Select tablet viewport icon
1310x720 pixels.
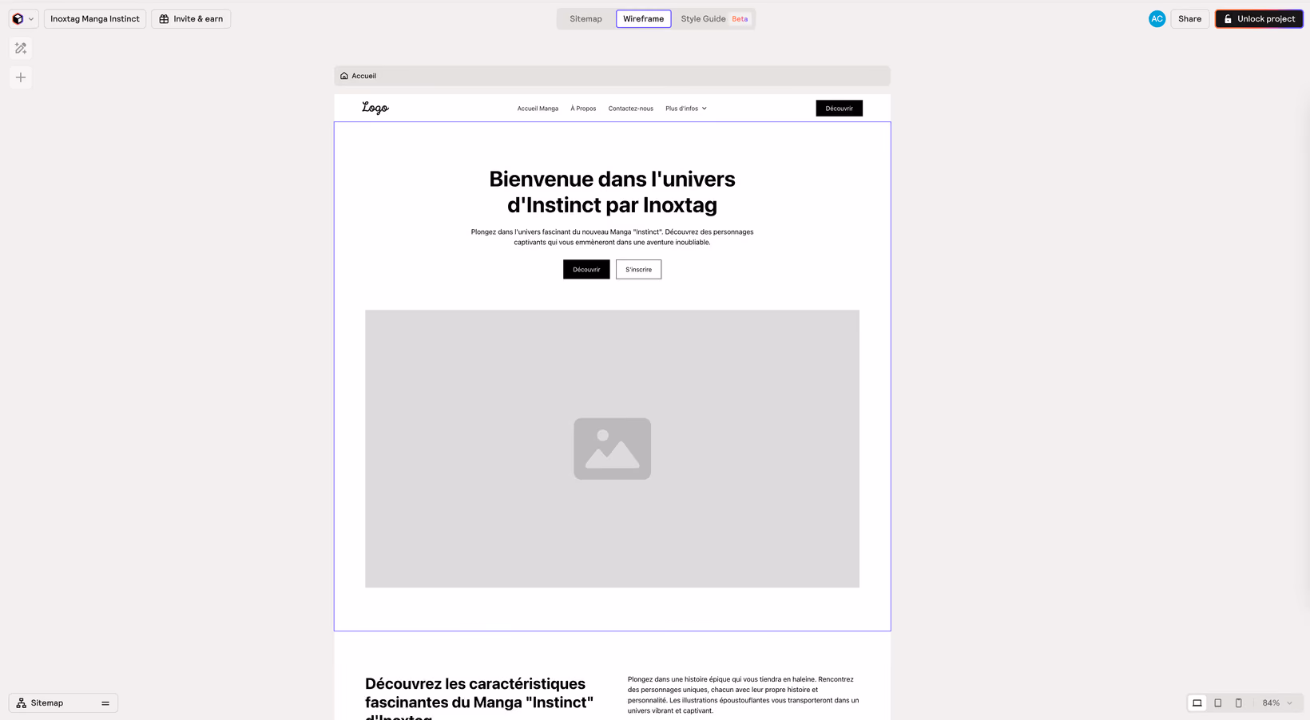(1218, 703)
